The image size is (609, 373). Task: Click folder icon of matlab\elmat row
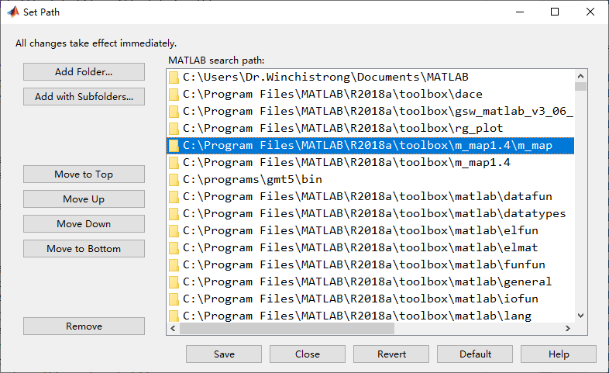click(x=174, y=248)
